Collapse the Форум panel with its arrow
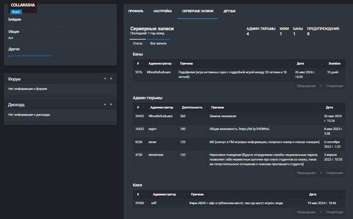This screenshot has height=219, width=353. pyautogui.click(x=105, y=79)
